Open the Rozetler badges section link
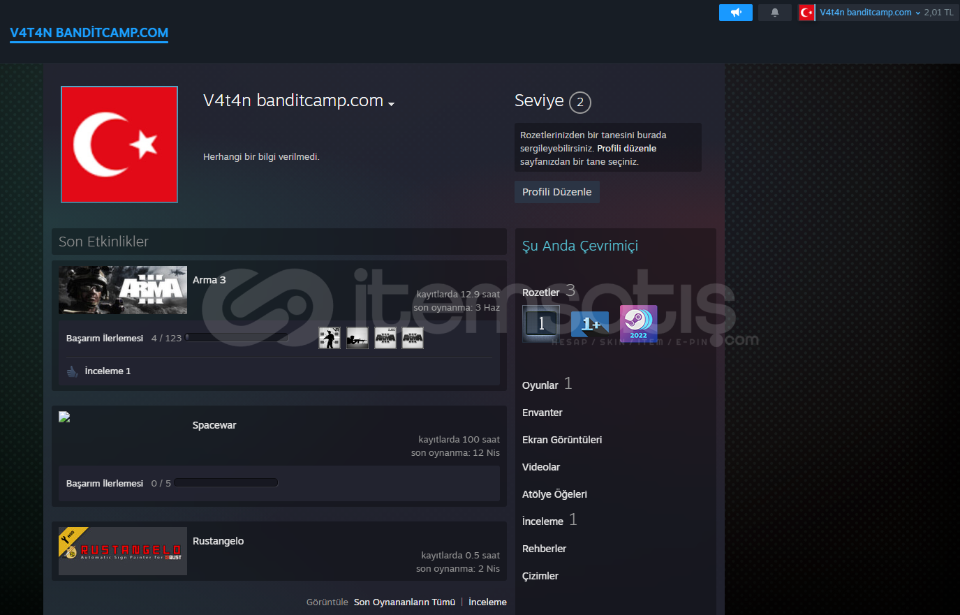 (x=541, y=292)
